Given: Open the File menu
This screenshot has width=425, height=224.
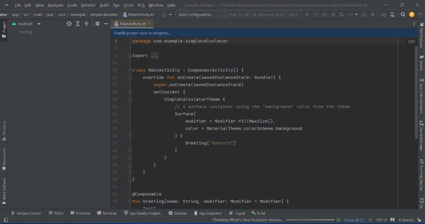Looking at the screenshot, I should (18, 5).
